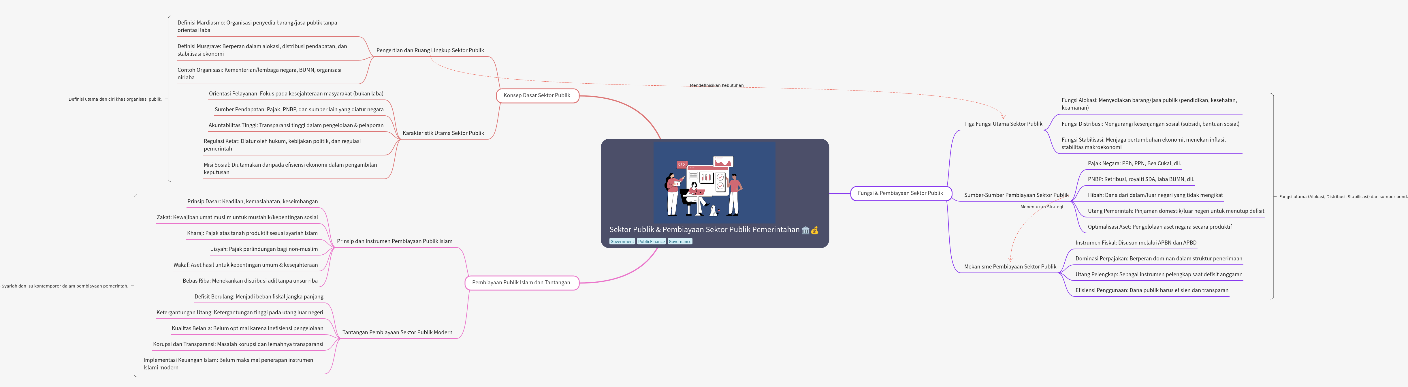Click the Menentukan Strategi relationship label

[1041, 206]
